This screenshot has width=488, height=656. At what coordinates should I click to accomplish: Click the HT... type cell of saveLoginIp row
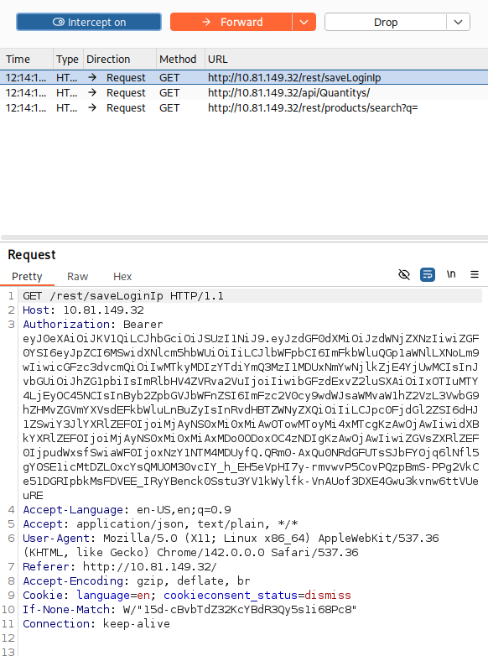66,77
